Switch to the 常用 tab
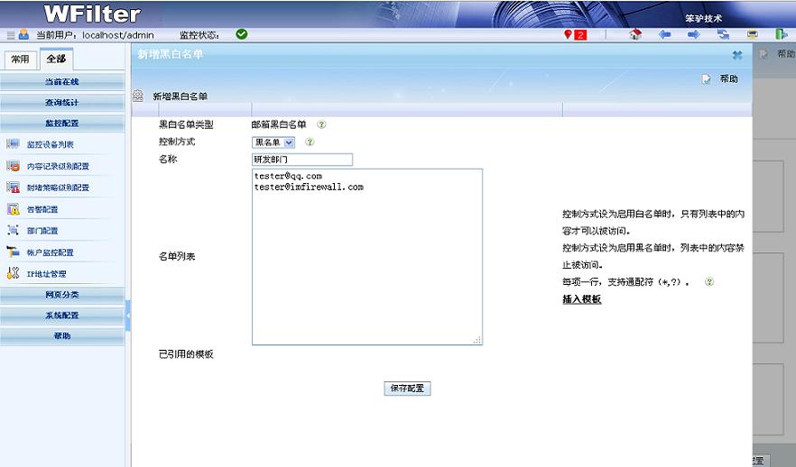The width and height of the screenshot is (796, 467). [19, 60]
